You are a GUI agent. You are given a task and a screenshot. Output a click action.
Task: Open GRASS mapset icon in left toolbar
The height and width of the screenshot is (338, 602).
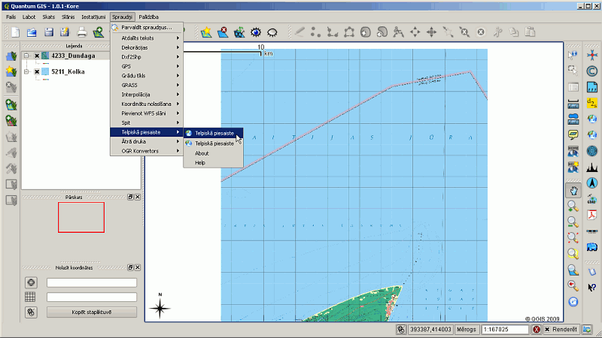pyautogui.click(x=11, y=56)
